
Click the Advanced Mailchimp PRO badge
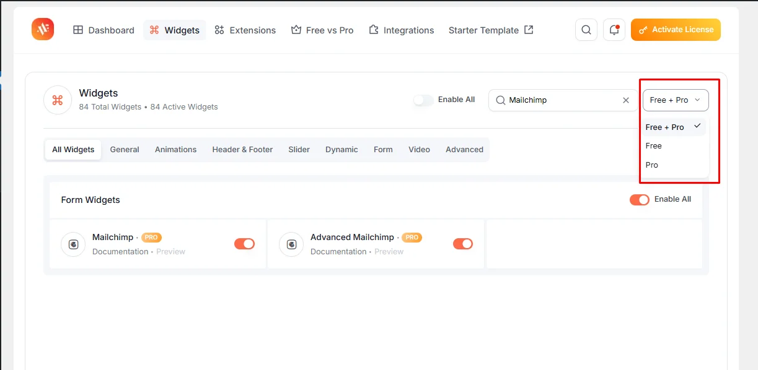pyautogui.click(x=412, y=238)
